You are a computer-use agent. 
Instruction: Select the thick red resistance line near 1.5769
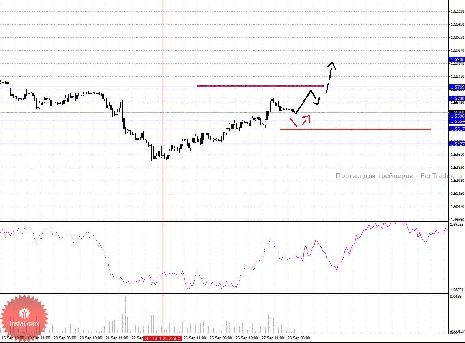tap(260, 86)
